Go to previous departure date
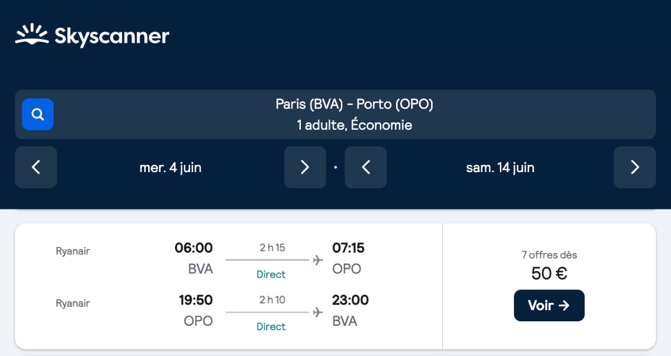The height and width of the screenshot is (356, 671). pos(36,167)
